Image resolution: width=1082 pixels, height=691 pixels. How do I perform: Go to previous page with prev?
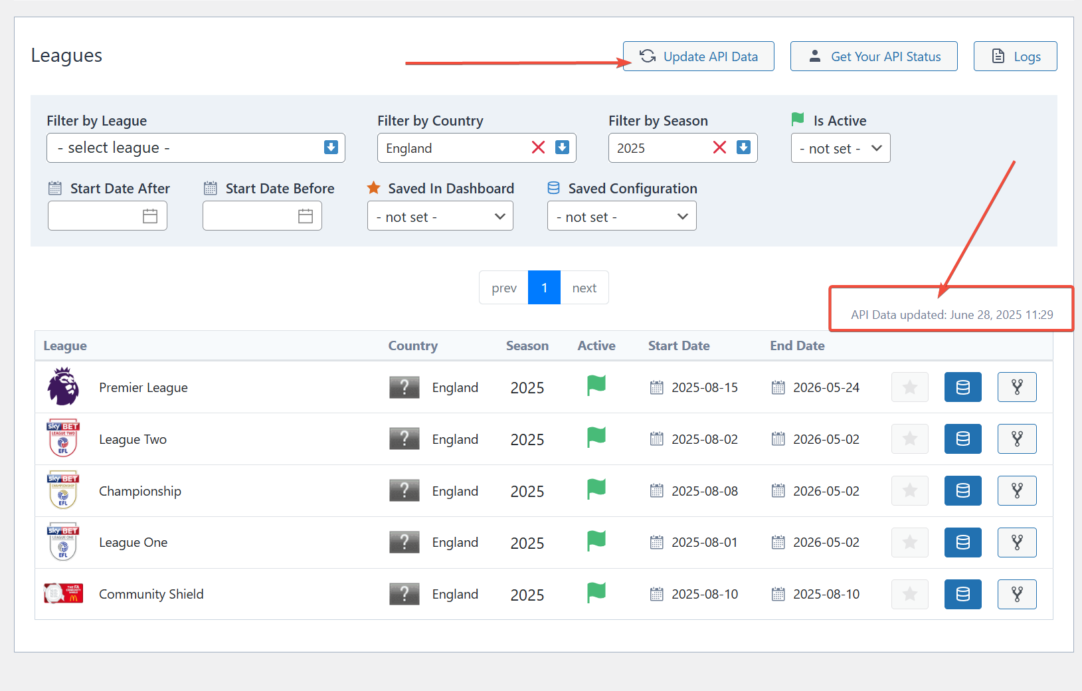pyautogui.click(x=503, y=288)
